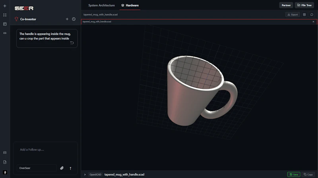Expand the code panel chevron

[x=85, y=174]
